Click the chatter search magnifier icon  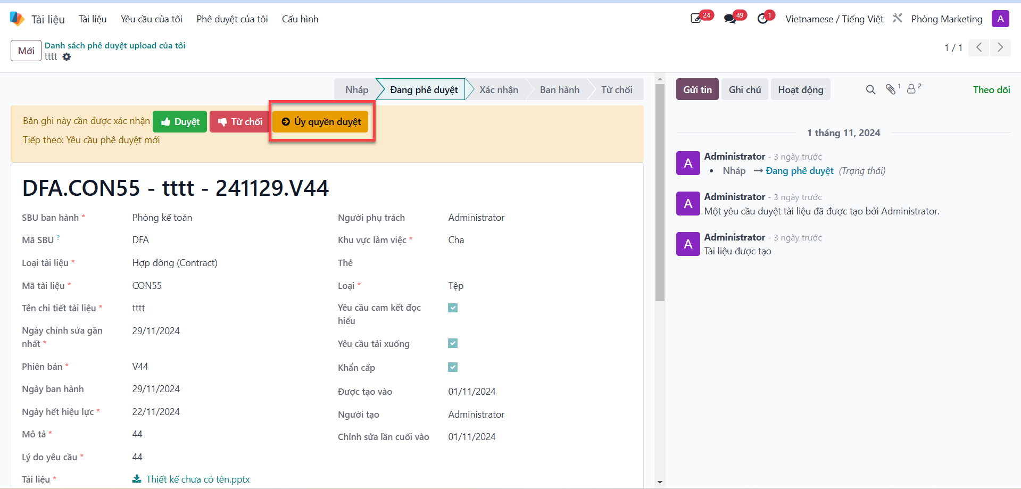870,89
